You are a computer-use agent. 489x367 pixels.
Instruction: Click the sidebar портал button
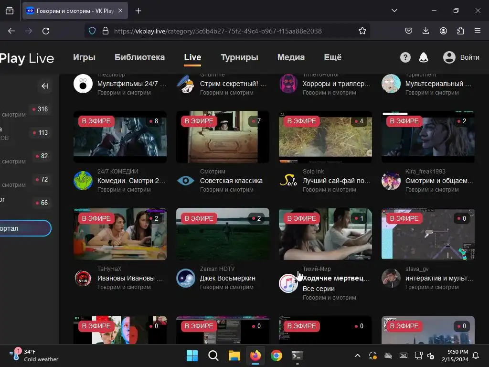click(x=25, y=228)
